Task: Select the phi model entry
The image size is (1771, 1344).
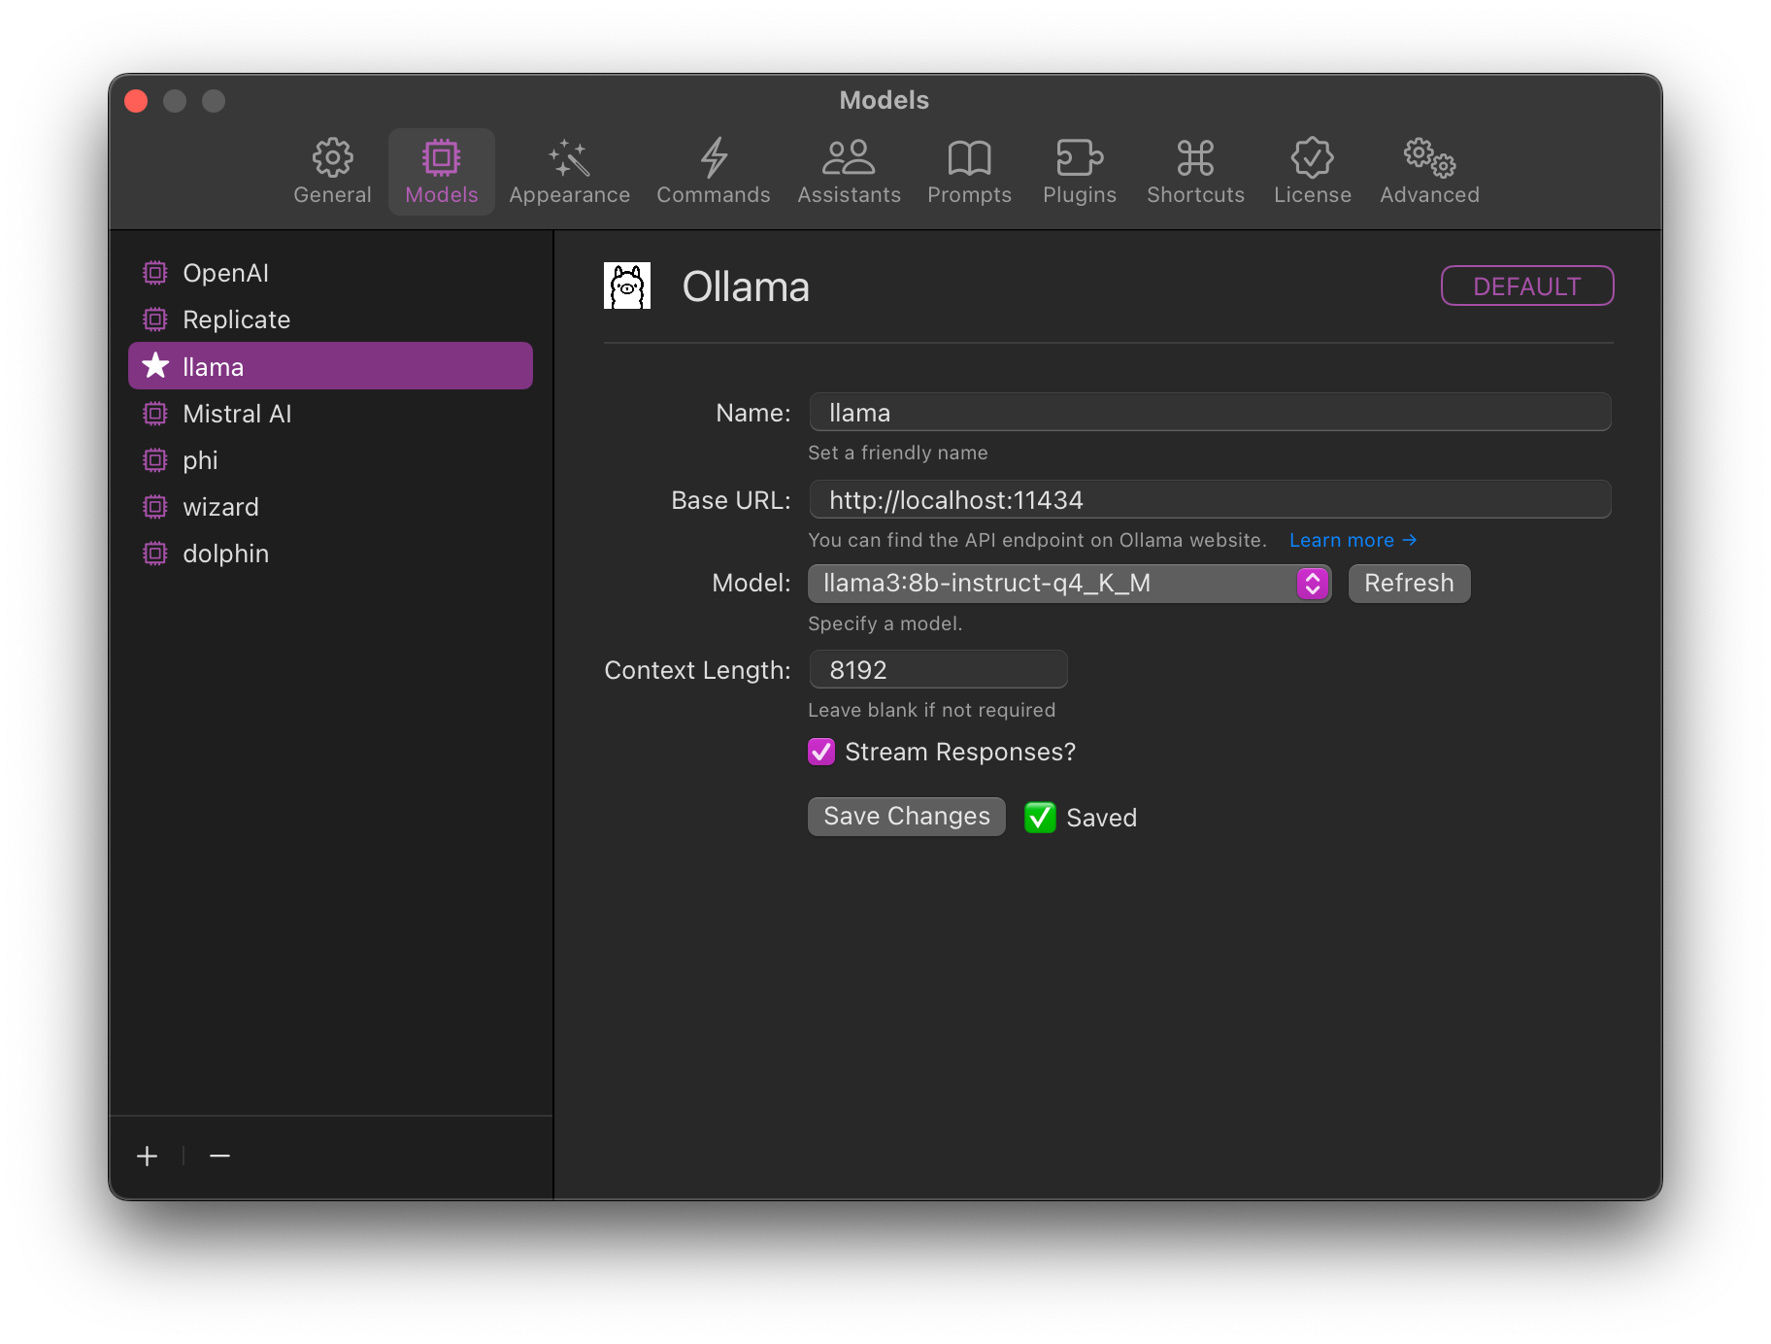Action: pos(330,460)
